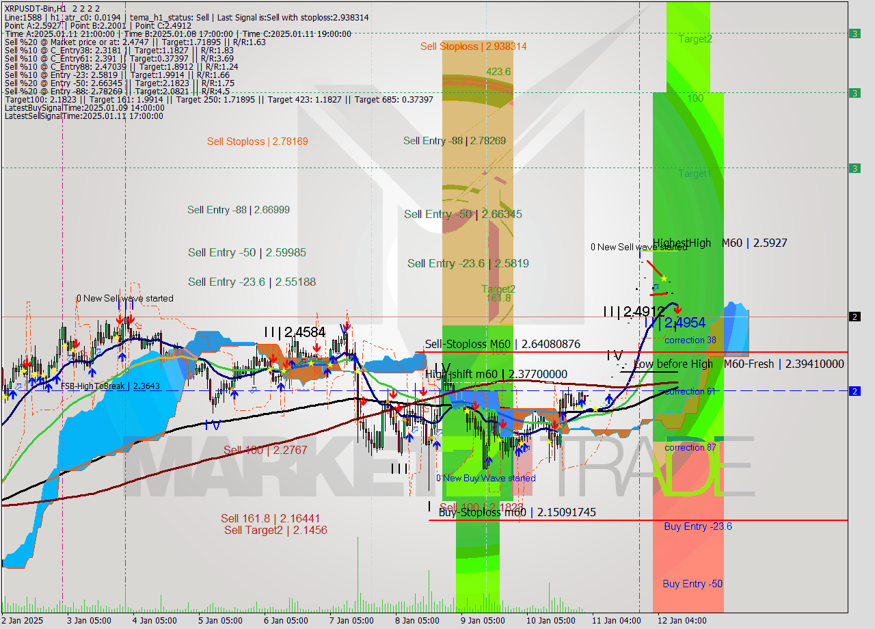Click the 'Target100: 2.1823' summary line
The width and height of the screenshot is (875, 629).
point(219,99)
